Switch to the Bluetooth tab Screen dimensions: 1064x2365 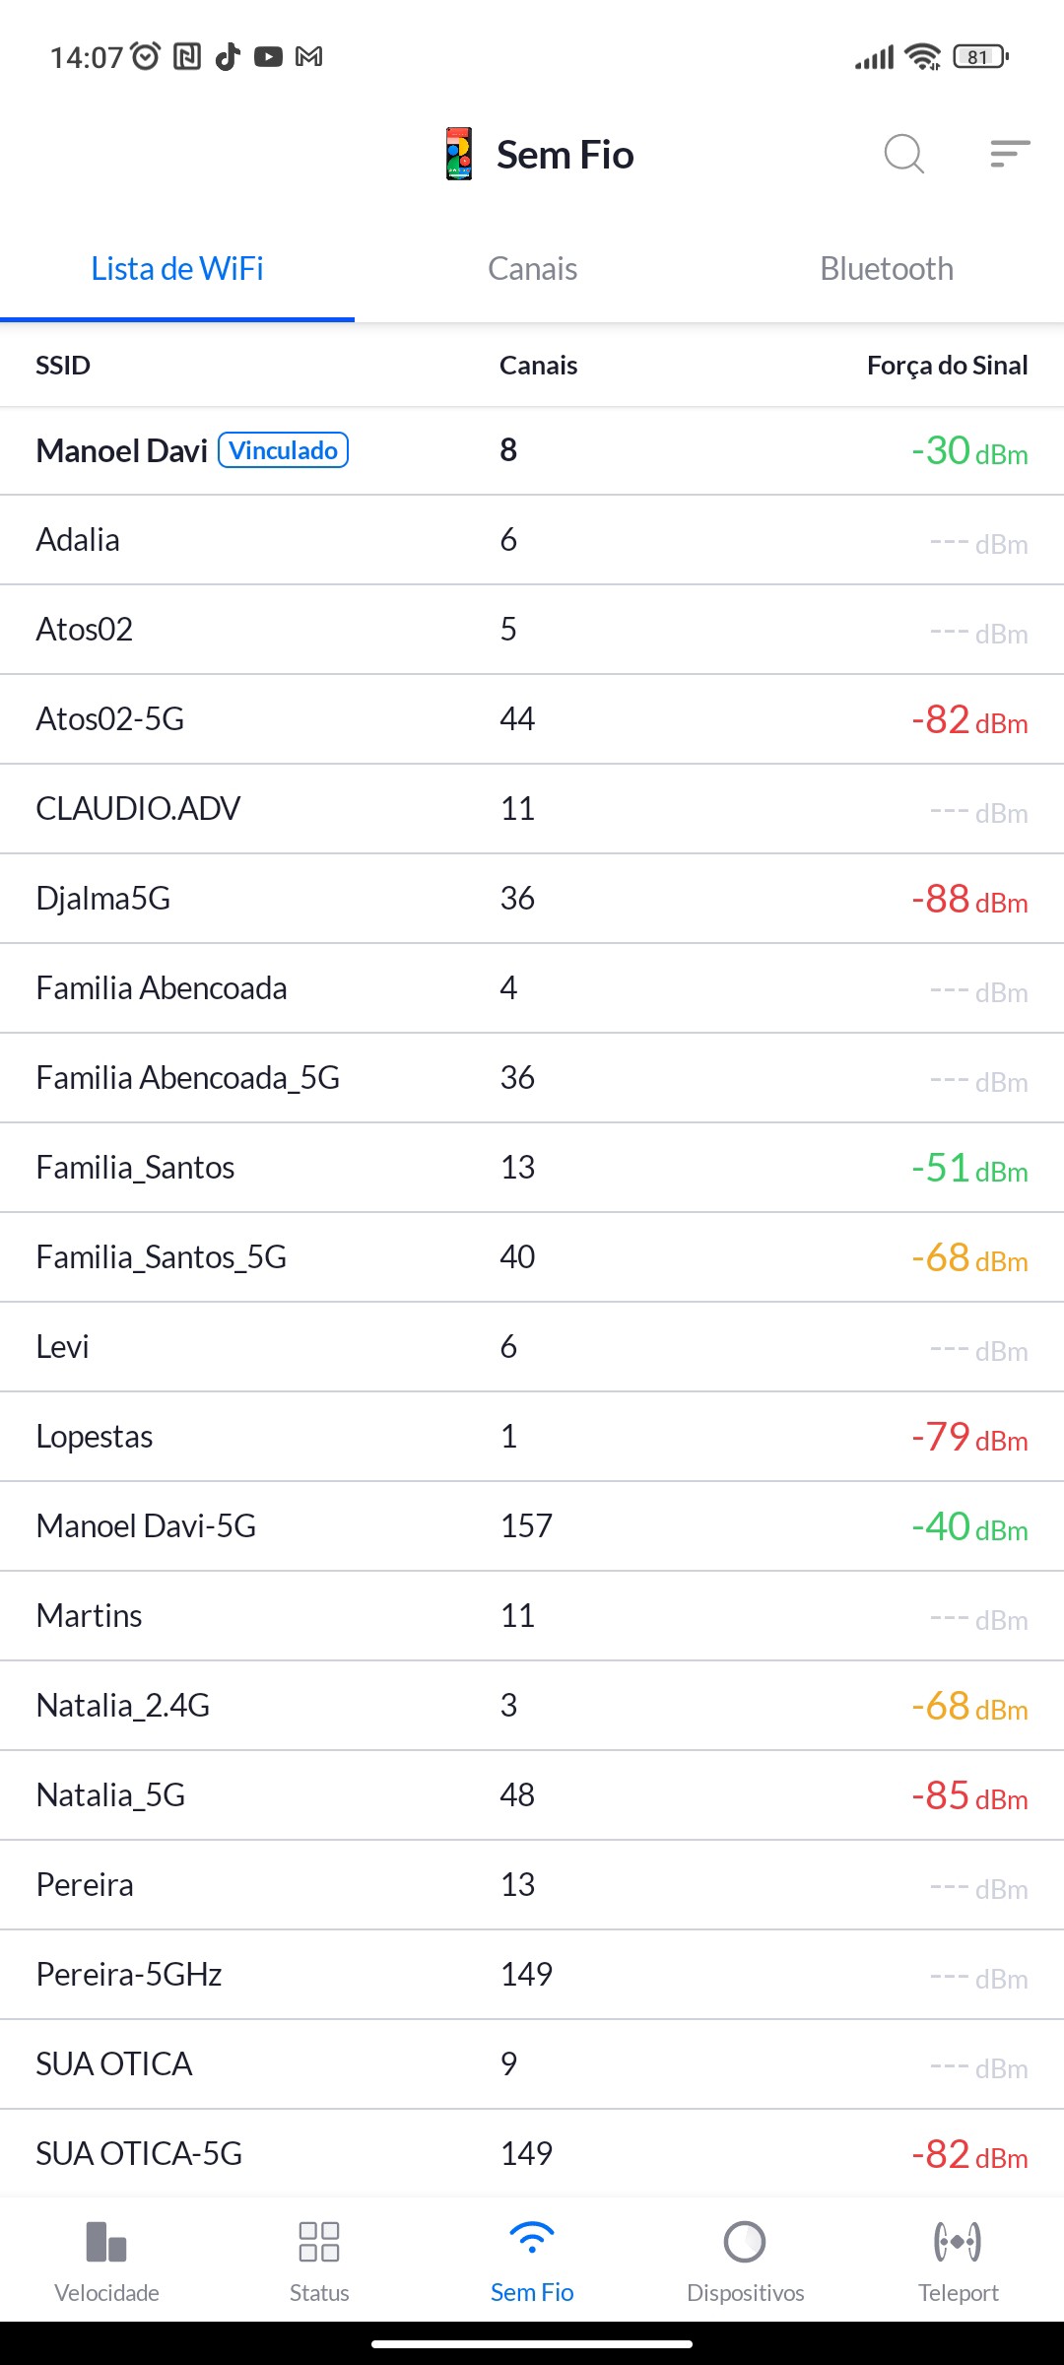click(x=887, y=269)
